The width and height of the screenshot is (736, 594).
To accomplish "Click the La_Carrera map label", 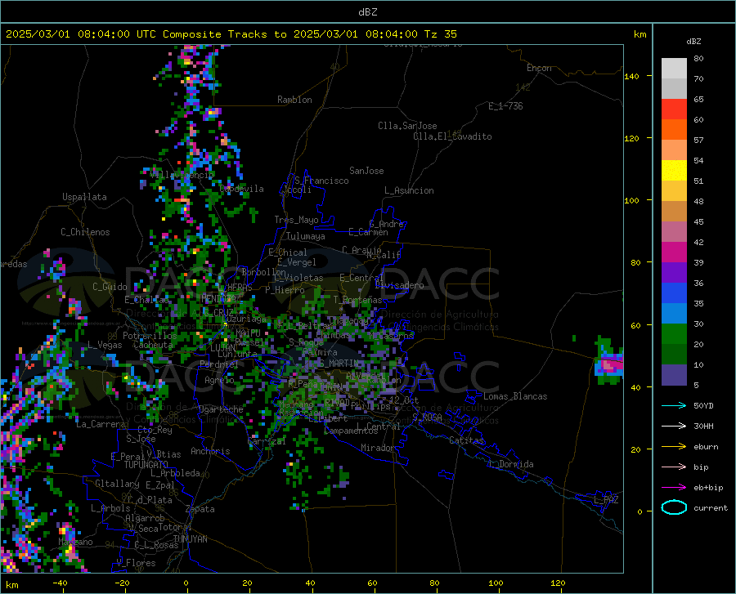I will pos(101,424).
